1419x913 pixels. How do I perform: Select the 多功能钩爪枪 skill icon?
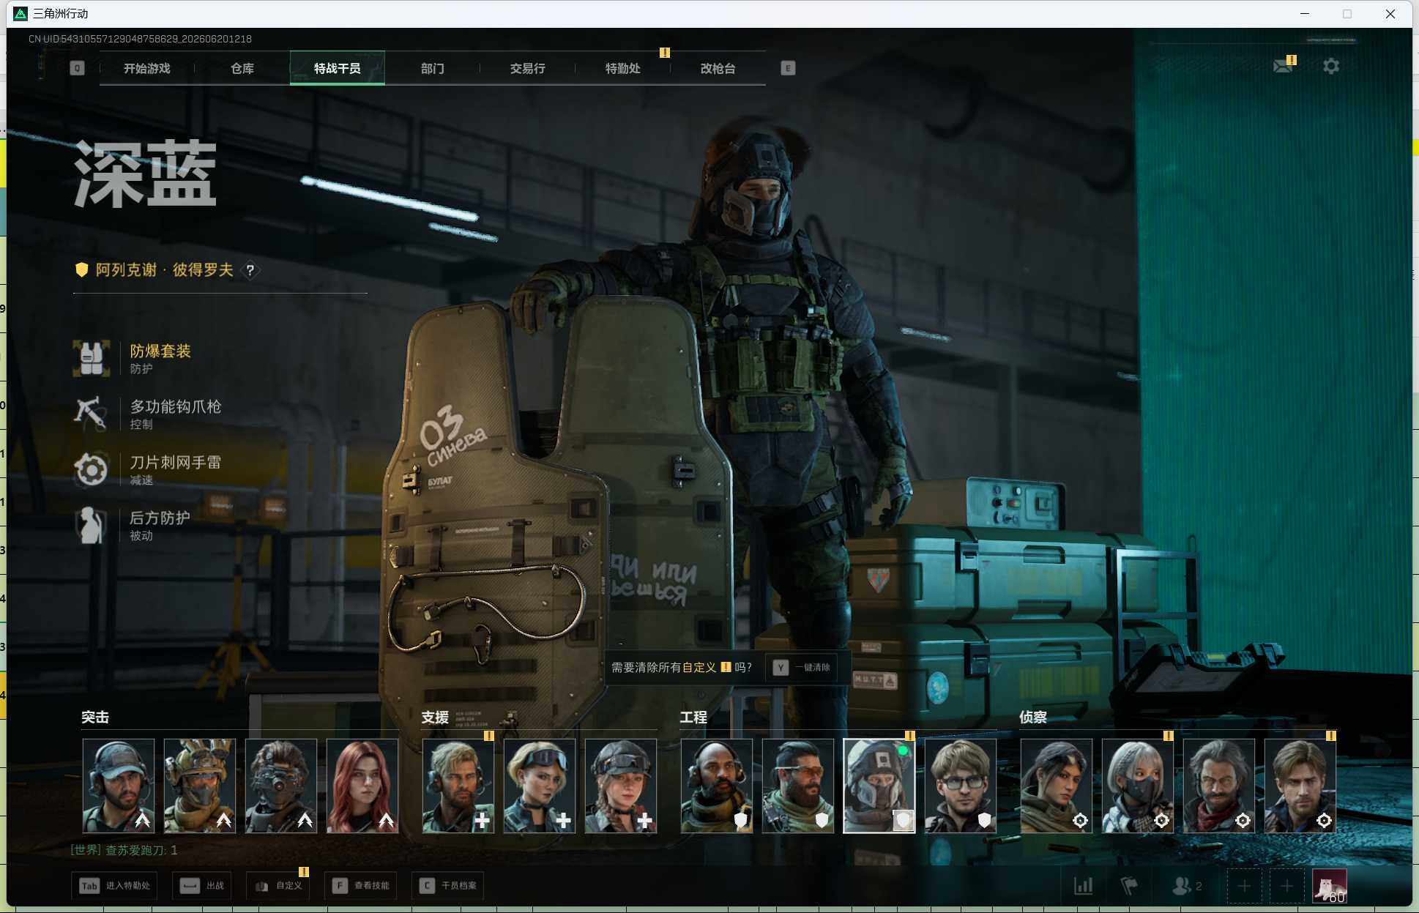[92, 414]
